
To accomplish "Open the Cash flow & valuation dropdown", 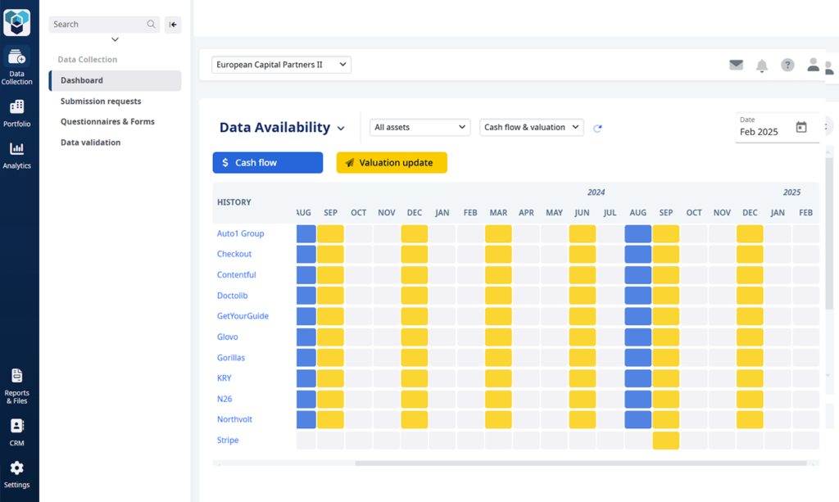I will (x=531, y=127).
